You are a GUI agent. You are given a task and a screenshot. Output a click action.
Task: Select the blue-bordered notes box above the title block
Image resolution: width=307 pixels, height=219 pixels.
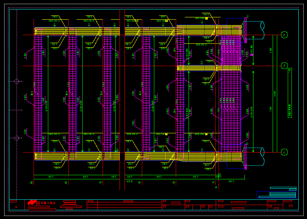point(276,195)
